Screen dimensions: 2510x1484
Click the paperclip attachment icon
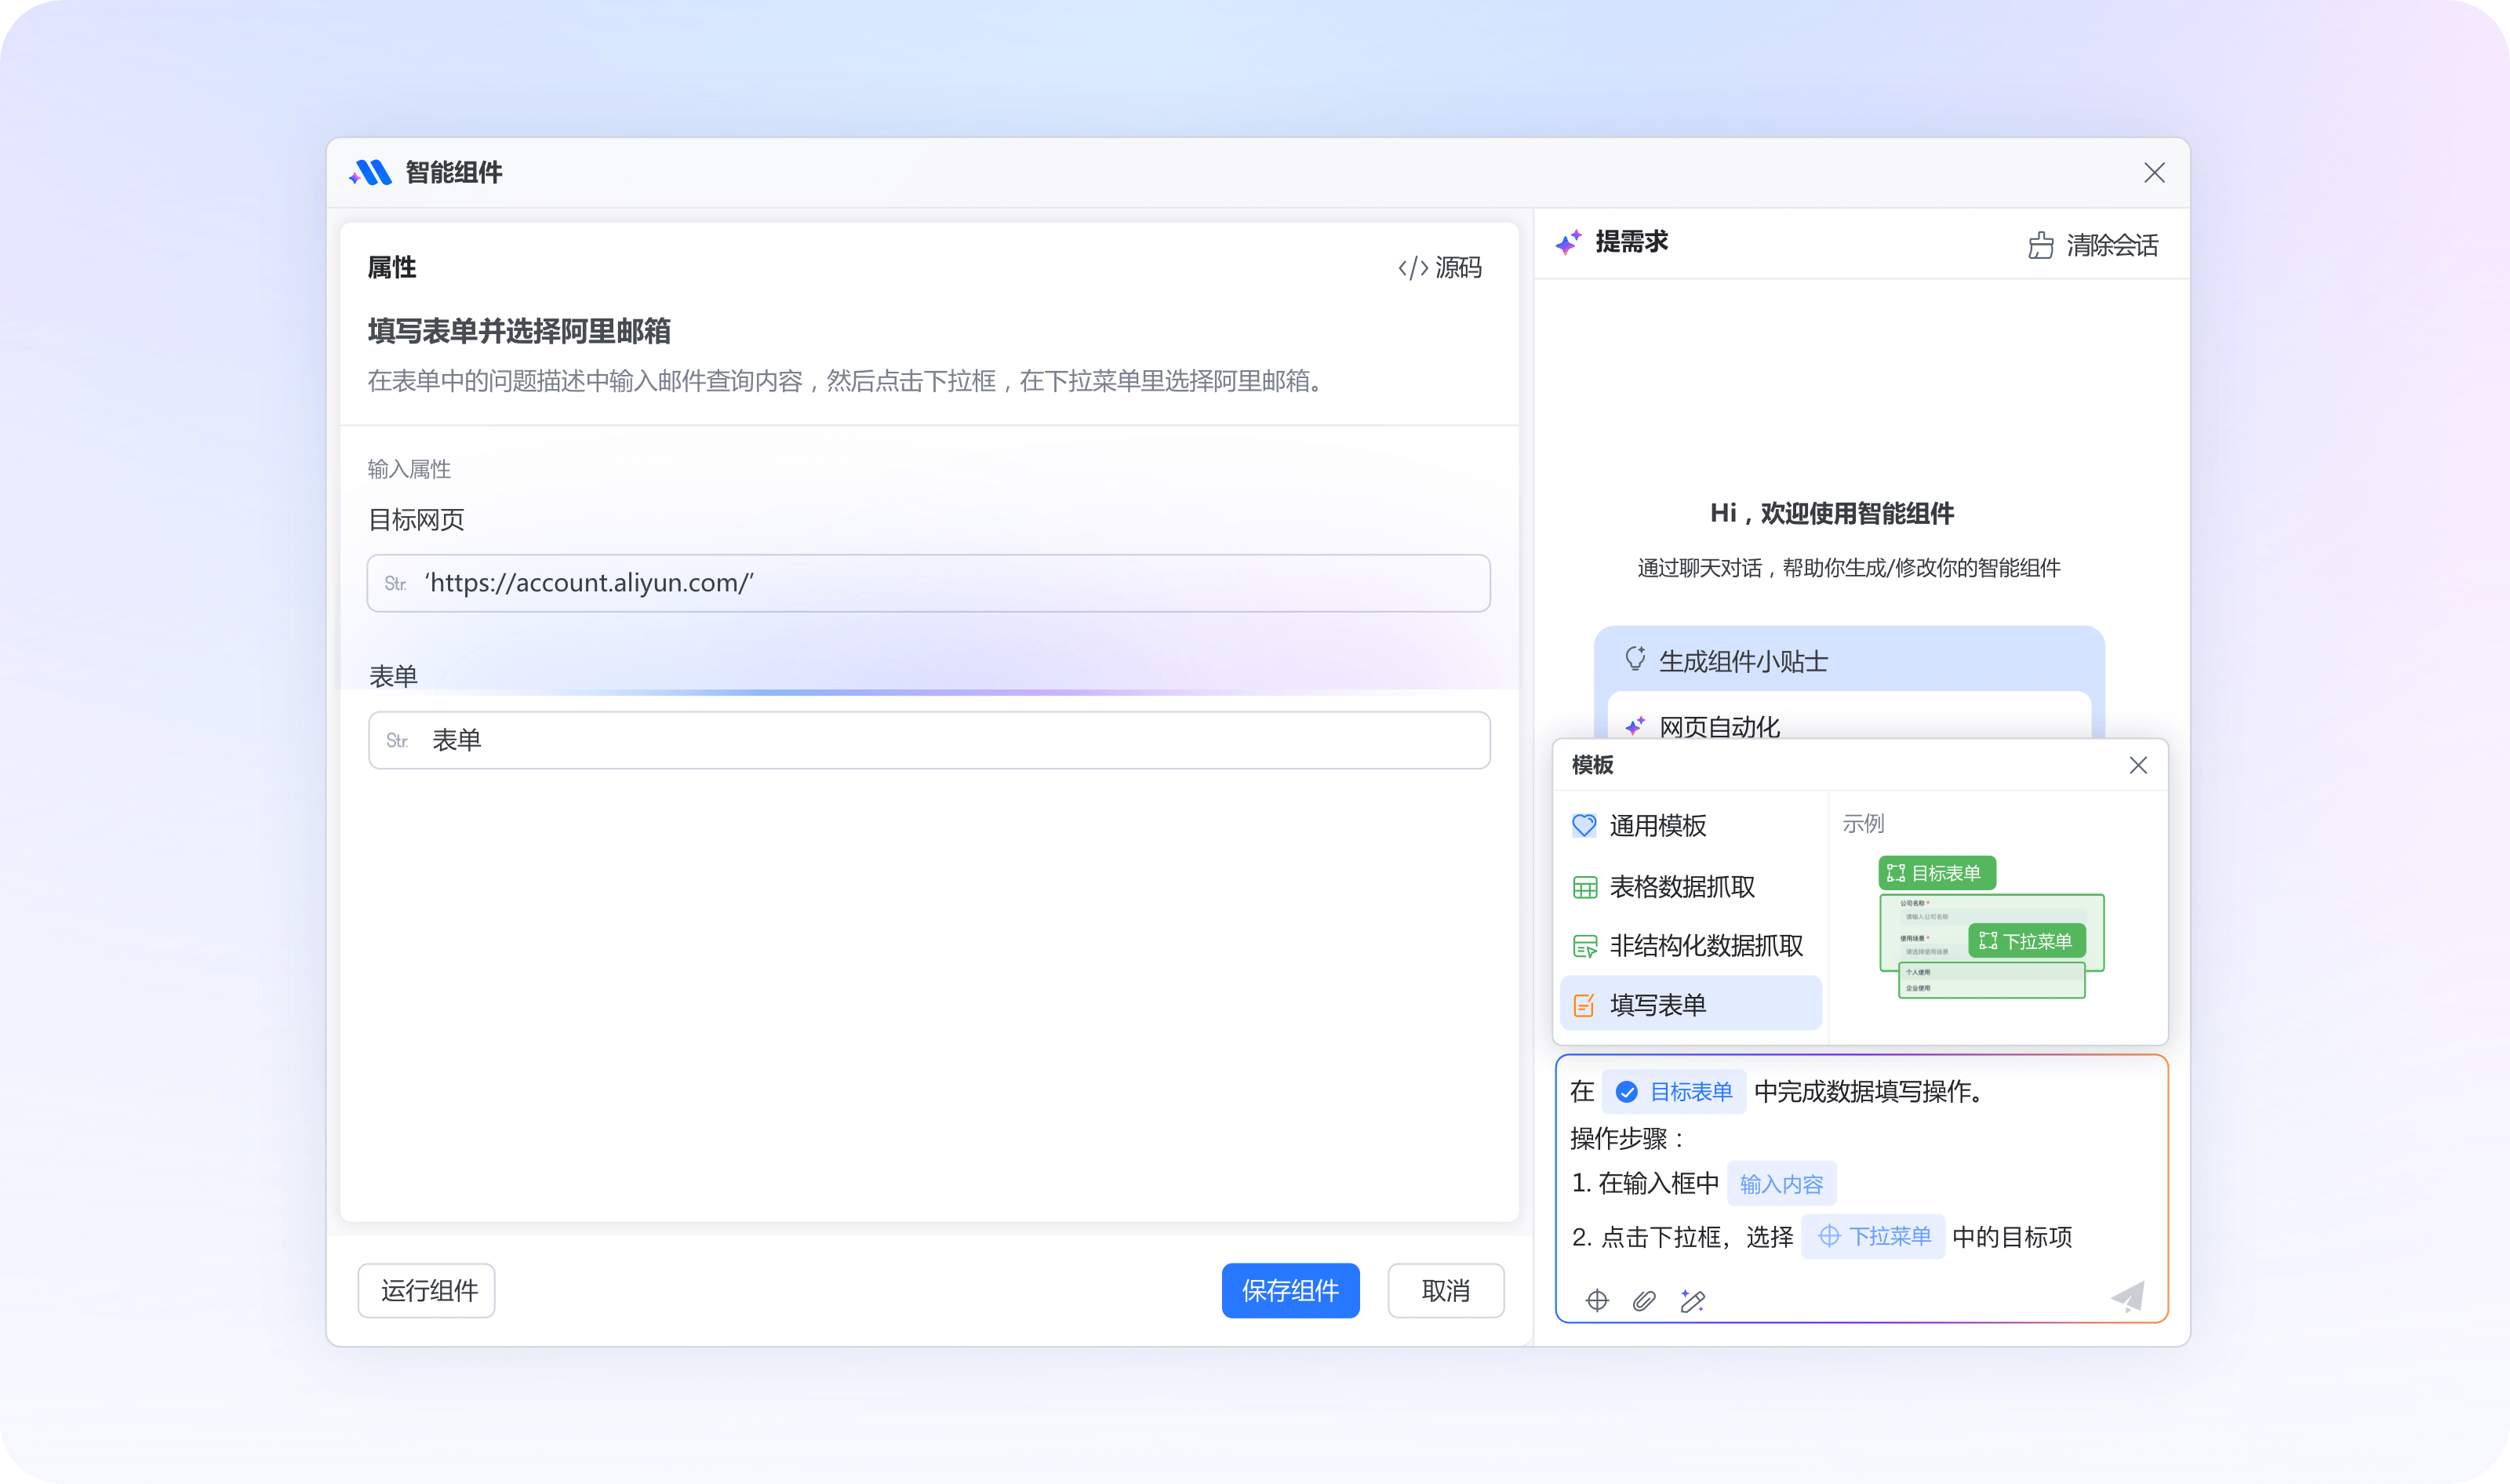(1645, 1300)
